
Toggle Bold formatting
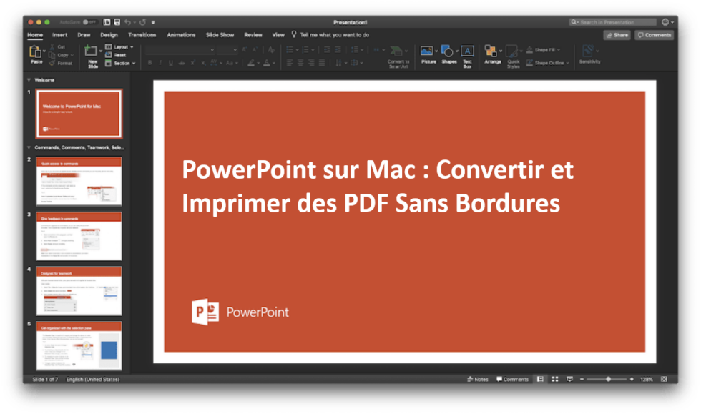point(149,63)
